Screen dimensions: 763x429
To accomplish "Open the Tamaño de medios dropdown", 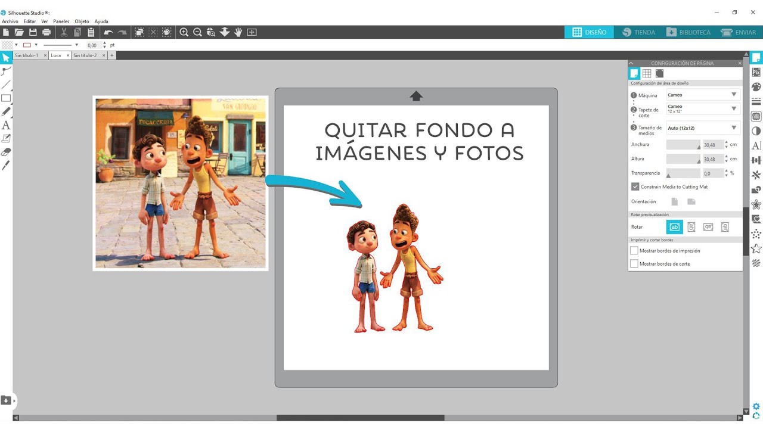I will [x=703, y=128].
